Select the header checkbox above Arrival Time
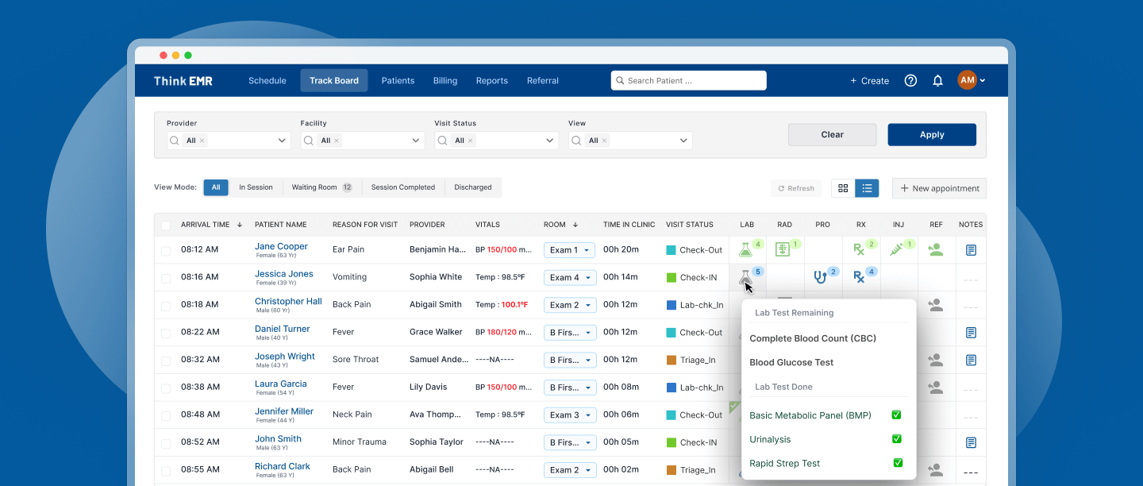Image resolution: width=1143 pixels, height=486 pixels. 165,225
